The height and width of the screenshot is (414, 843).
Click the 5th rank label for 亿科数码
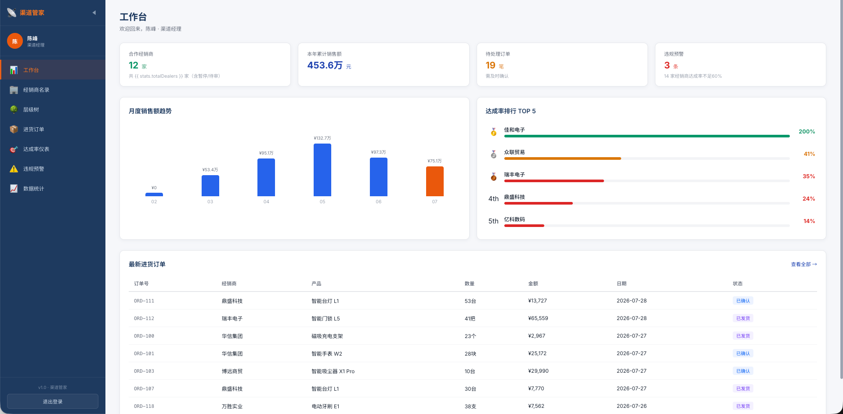[x=494, y=221]
